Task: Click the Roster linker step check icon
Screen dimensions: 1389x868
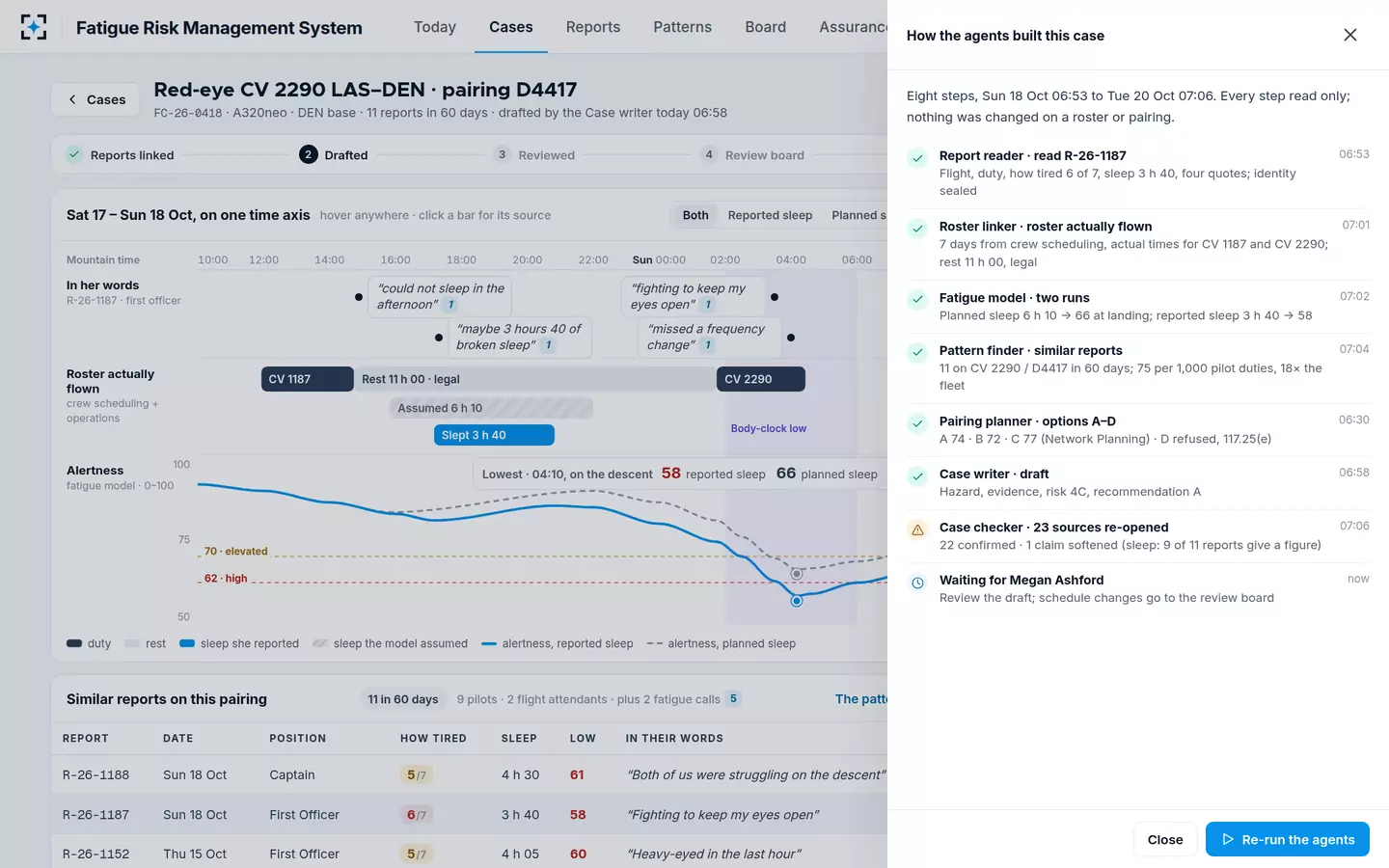Action: coord(917,229)
